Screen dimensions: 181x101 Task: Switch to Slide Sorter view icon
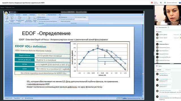[120, 98]
